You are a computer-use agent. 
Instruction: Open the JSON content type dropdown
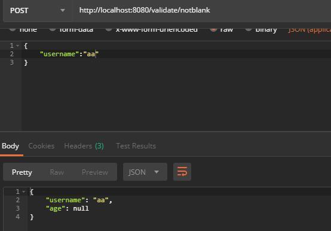click(309, 30)
